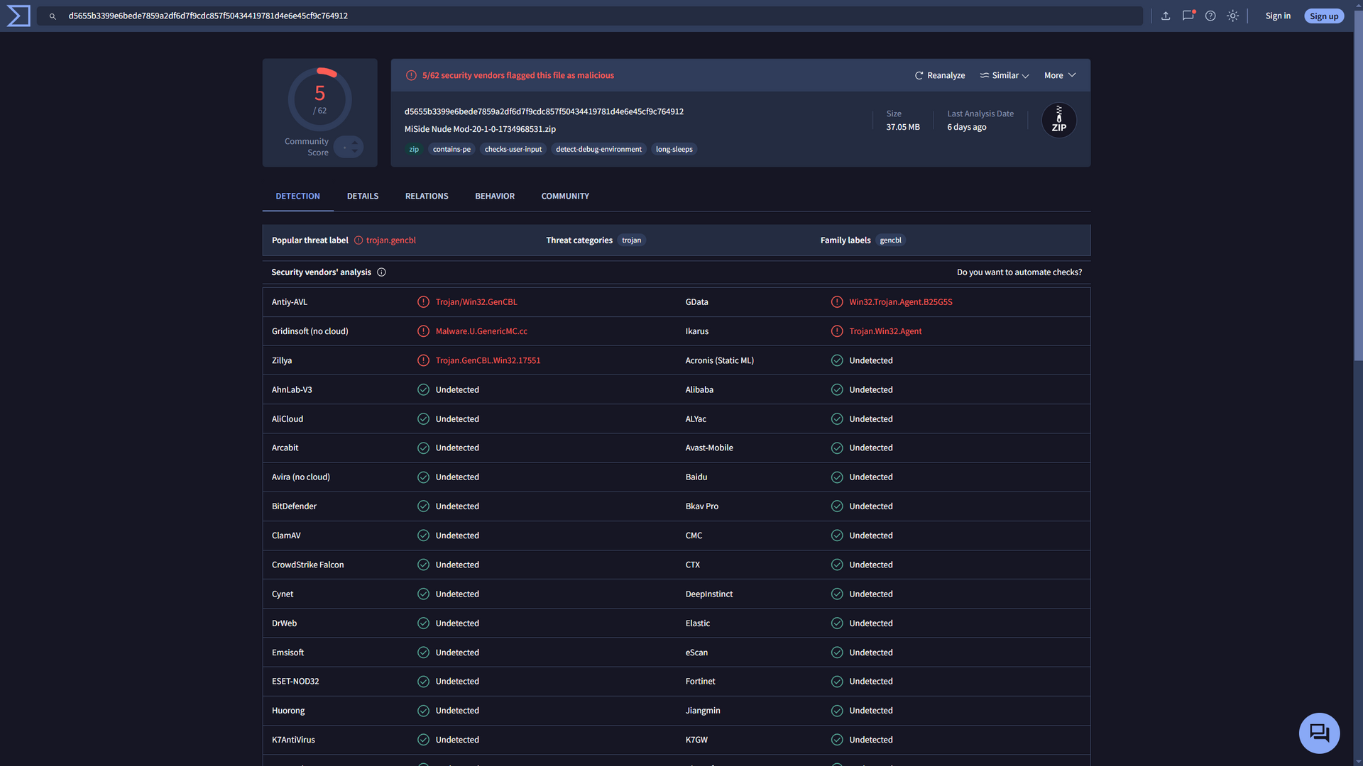Click the Win32.Trojan.Agent.B25G5S detection text
The width and height of the screenshot is (1363, 766).
click(901, 302)
